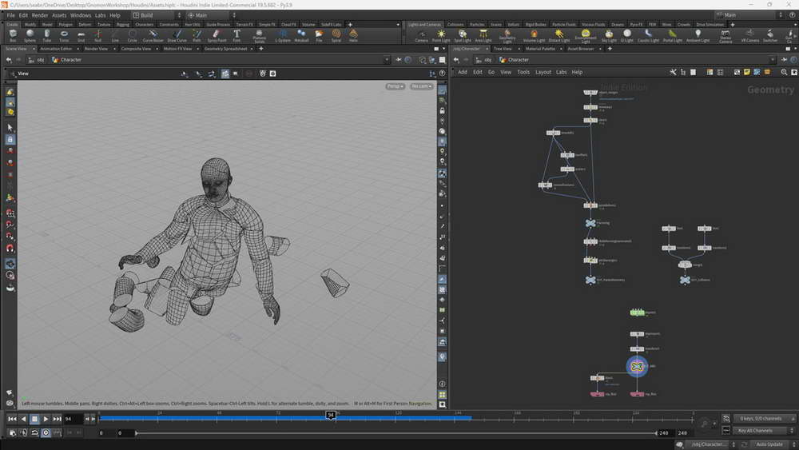Add a sticky note in network editor
799x450 pixels.
[746, 73]
